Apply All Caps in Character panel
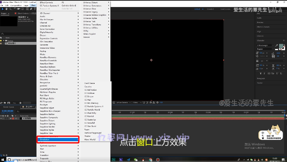Viewport: 287px width, 162px height. [269, 73]
